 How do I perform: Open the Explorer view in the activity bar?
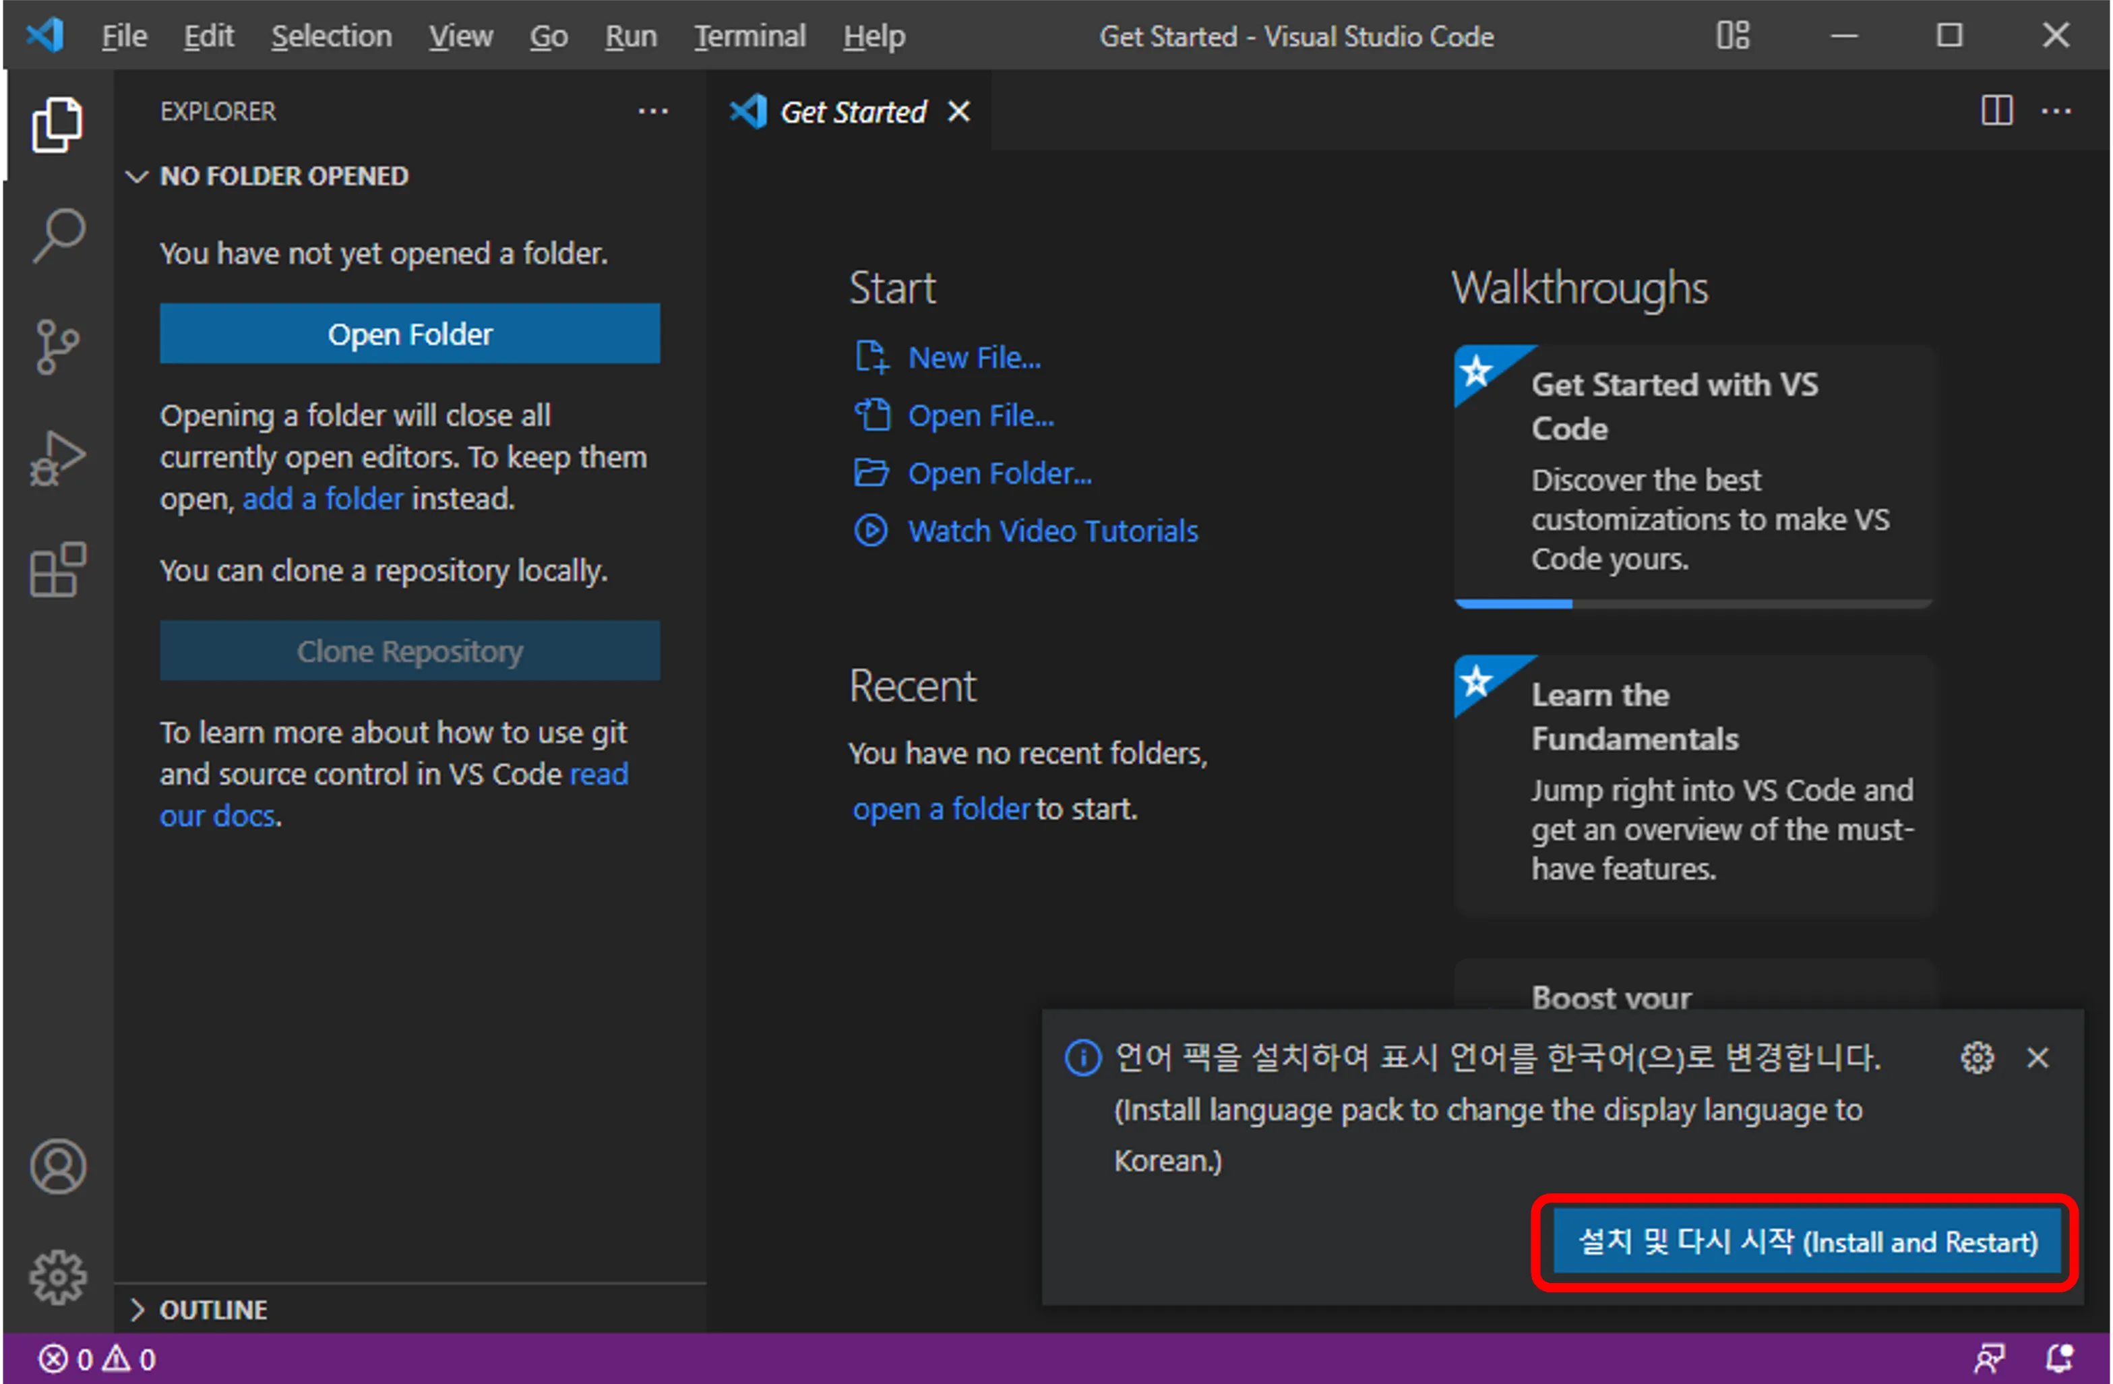[x=57, y=124]
